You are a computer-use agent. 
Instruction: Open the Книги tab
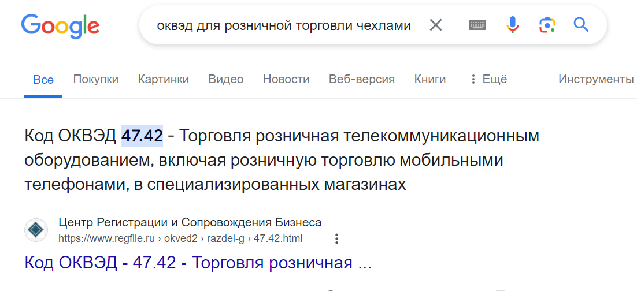pyautogui.click(x=430, y=79)
